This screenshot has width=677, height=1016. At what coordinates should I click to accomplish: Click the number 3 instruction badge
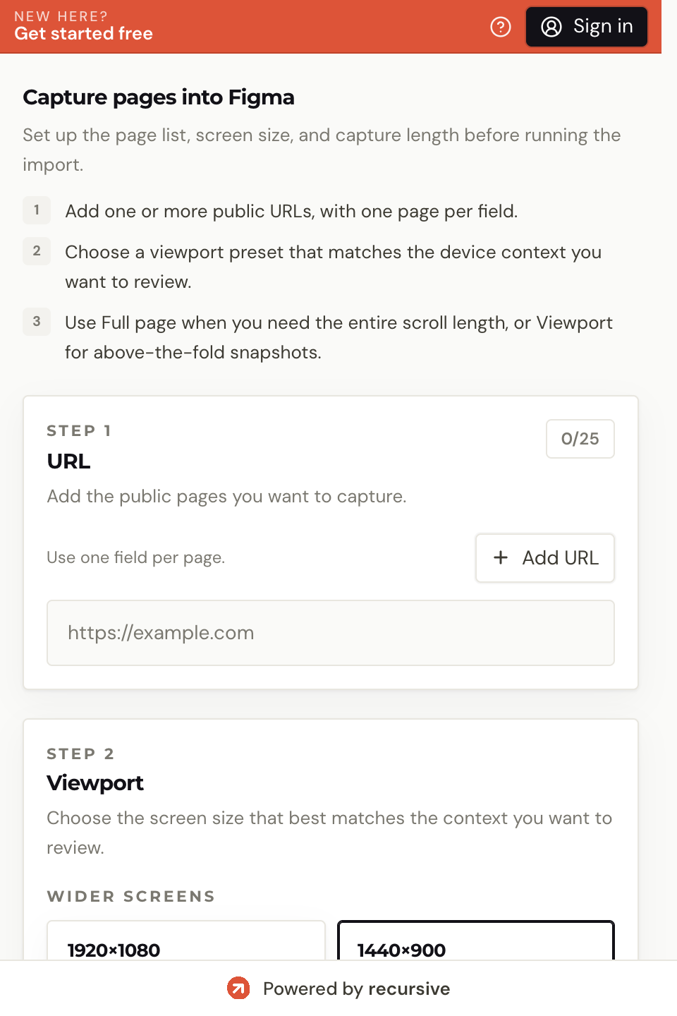pyautogui.click(x=37, y=322)
